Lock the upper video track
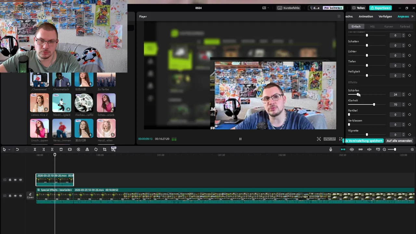 [10, 180]
